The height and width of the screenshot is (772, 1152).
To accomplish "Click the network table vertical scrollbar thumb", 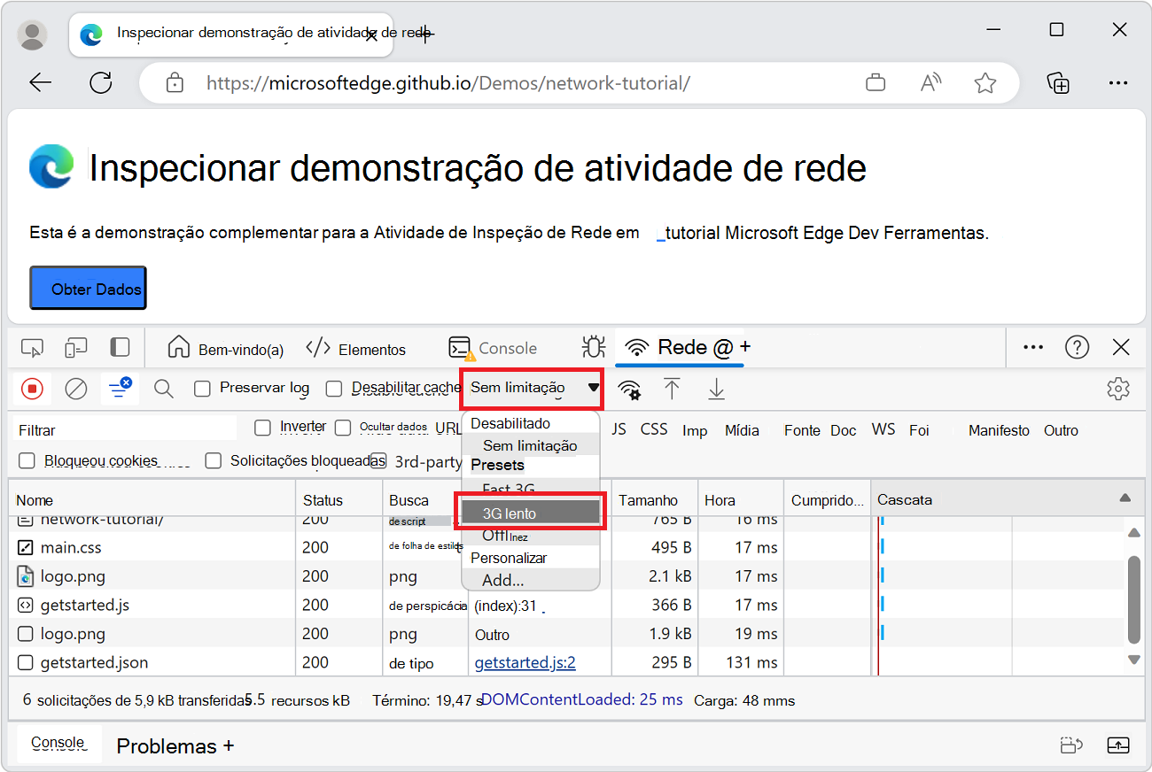I will 1133,600.
